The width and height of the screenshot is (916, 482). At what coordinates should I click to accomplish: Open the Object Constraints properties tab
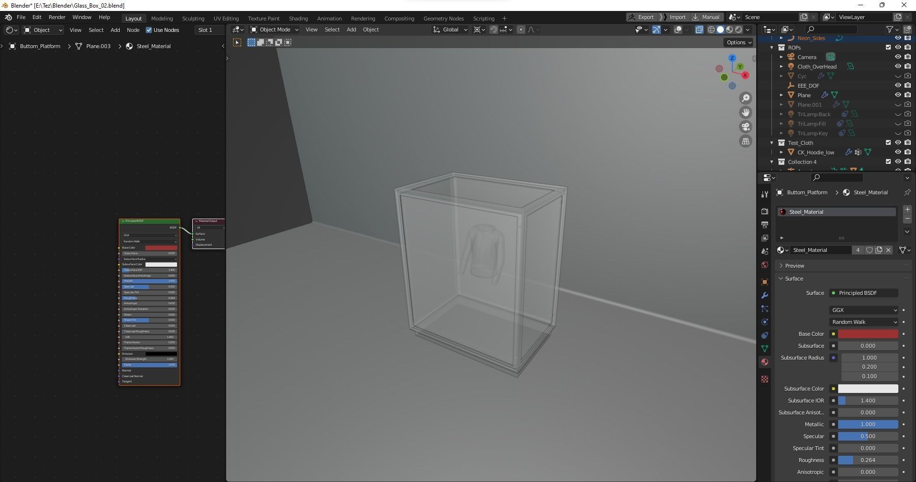pyautogui.click(x=765, y=335)
